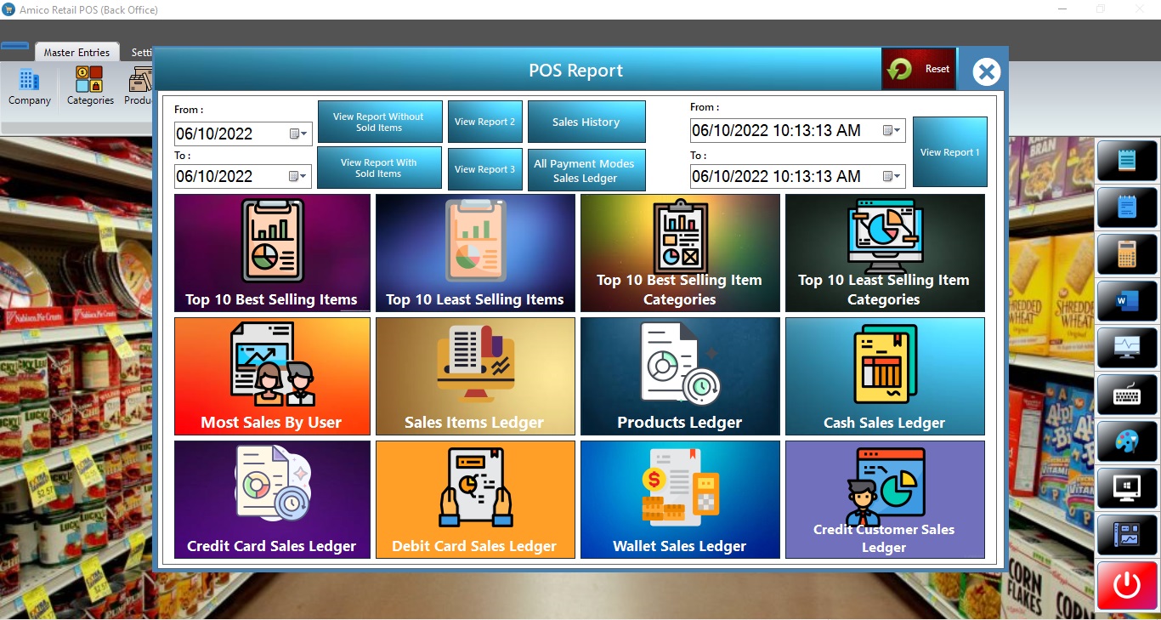Image resolution: width=1161 pixels, height=620 pixels.
Task: Open the Wallet Sales Ledger tile
Action: pyautogui.click(x=679, y=499)
